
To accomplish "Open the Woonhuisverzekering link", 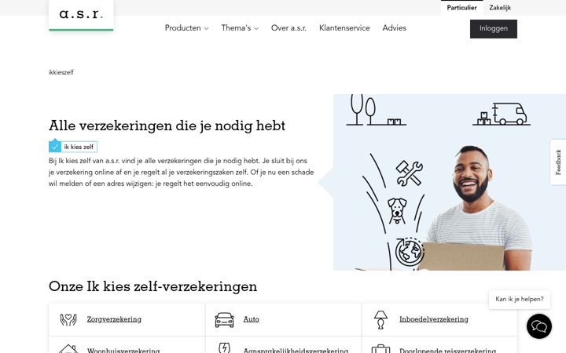I will (123, 350).
